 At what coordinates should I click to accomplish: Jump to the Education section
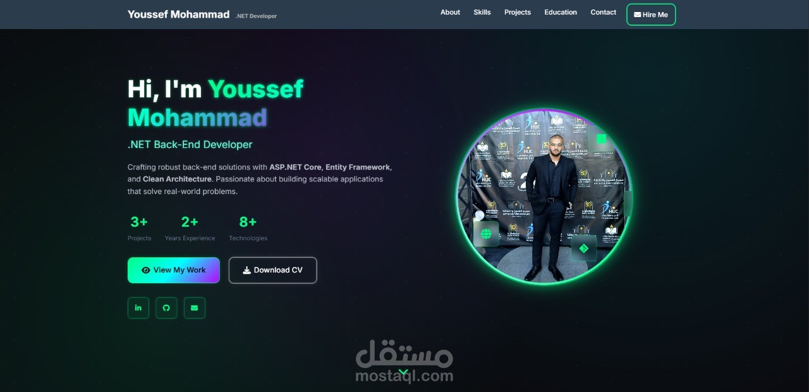pos(561,12)
